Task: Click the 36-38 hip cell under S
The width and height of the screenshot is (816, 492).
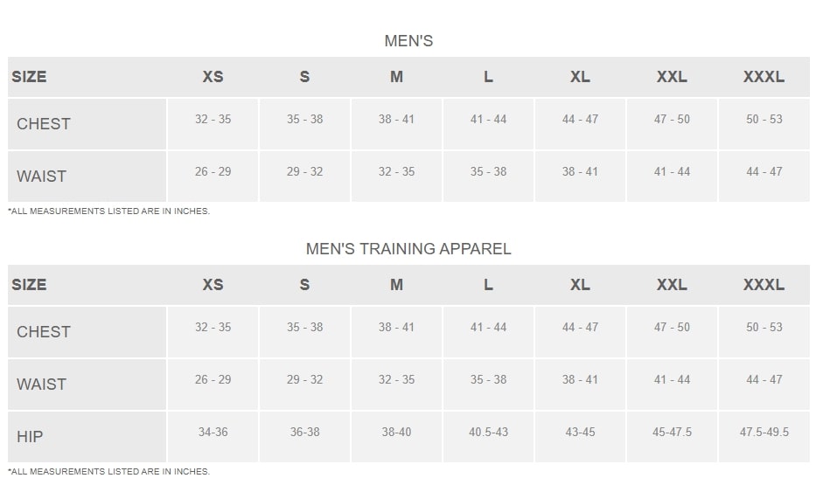Action: pos(304,433)
